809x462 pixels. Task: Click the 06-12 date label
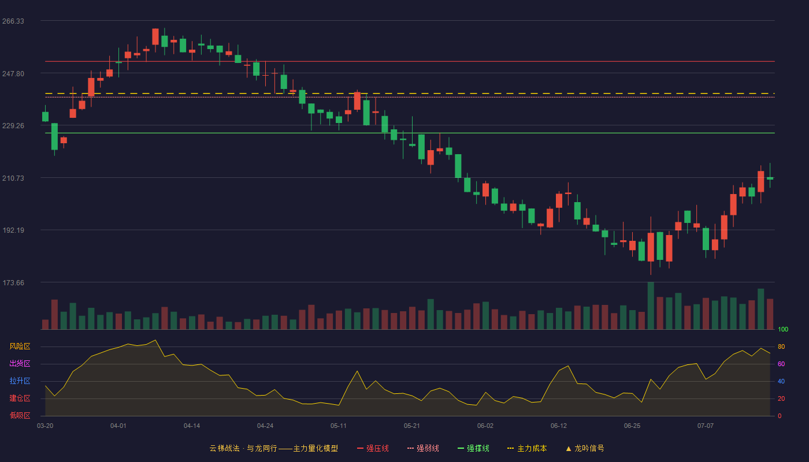(559, 426)
